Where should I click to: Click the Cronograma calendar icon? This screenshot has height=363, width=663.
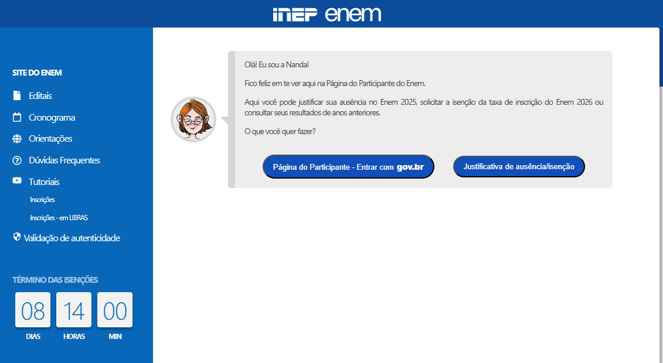[x=17, y=117]
